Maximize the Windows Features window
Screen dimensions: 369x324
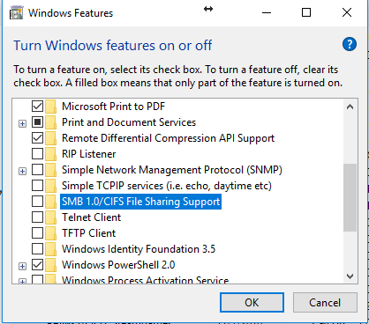click(x=306, y=12)
